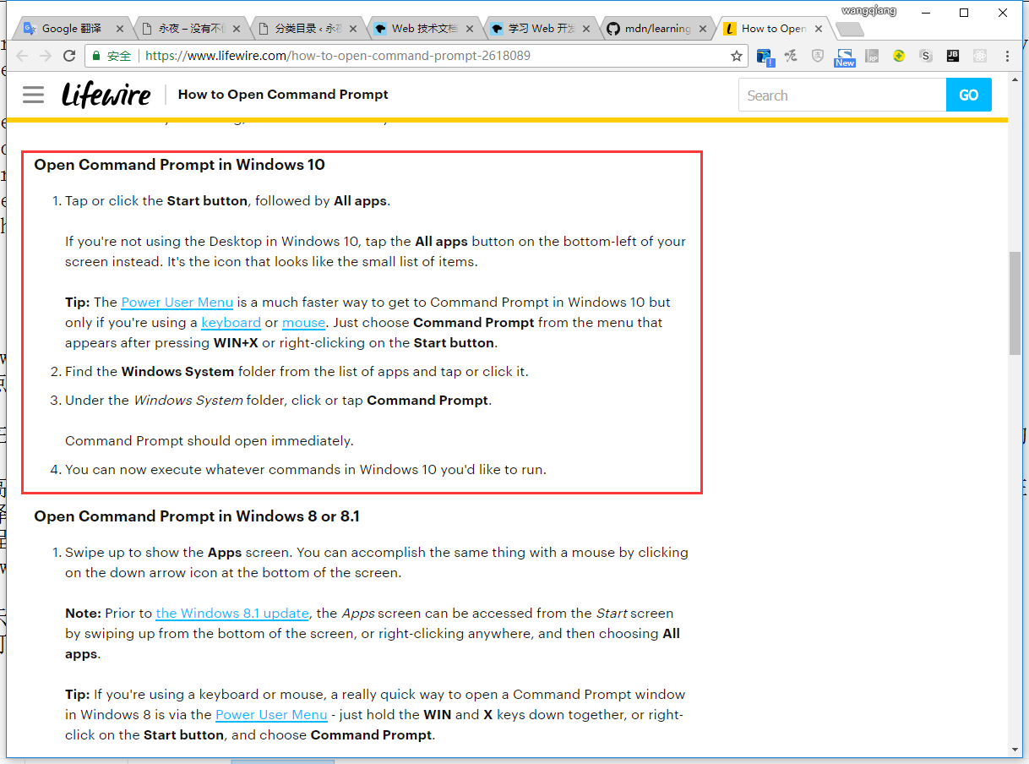Image resolution: width=1029 pixels, height=764 pixels.
Task: Click the scrollbar down arrow
Action: coord(1015,749)
